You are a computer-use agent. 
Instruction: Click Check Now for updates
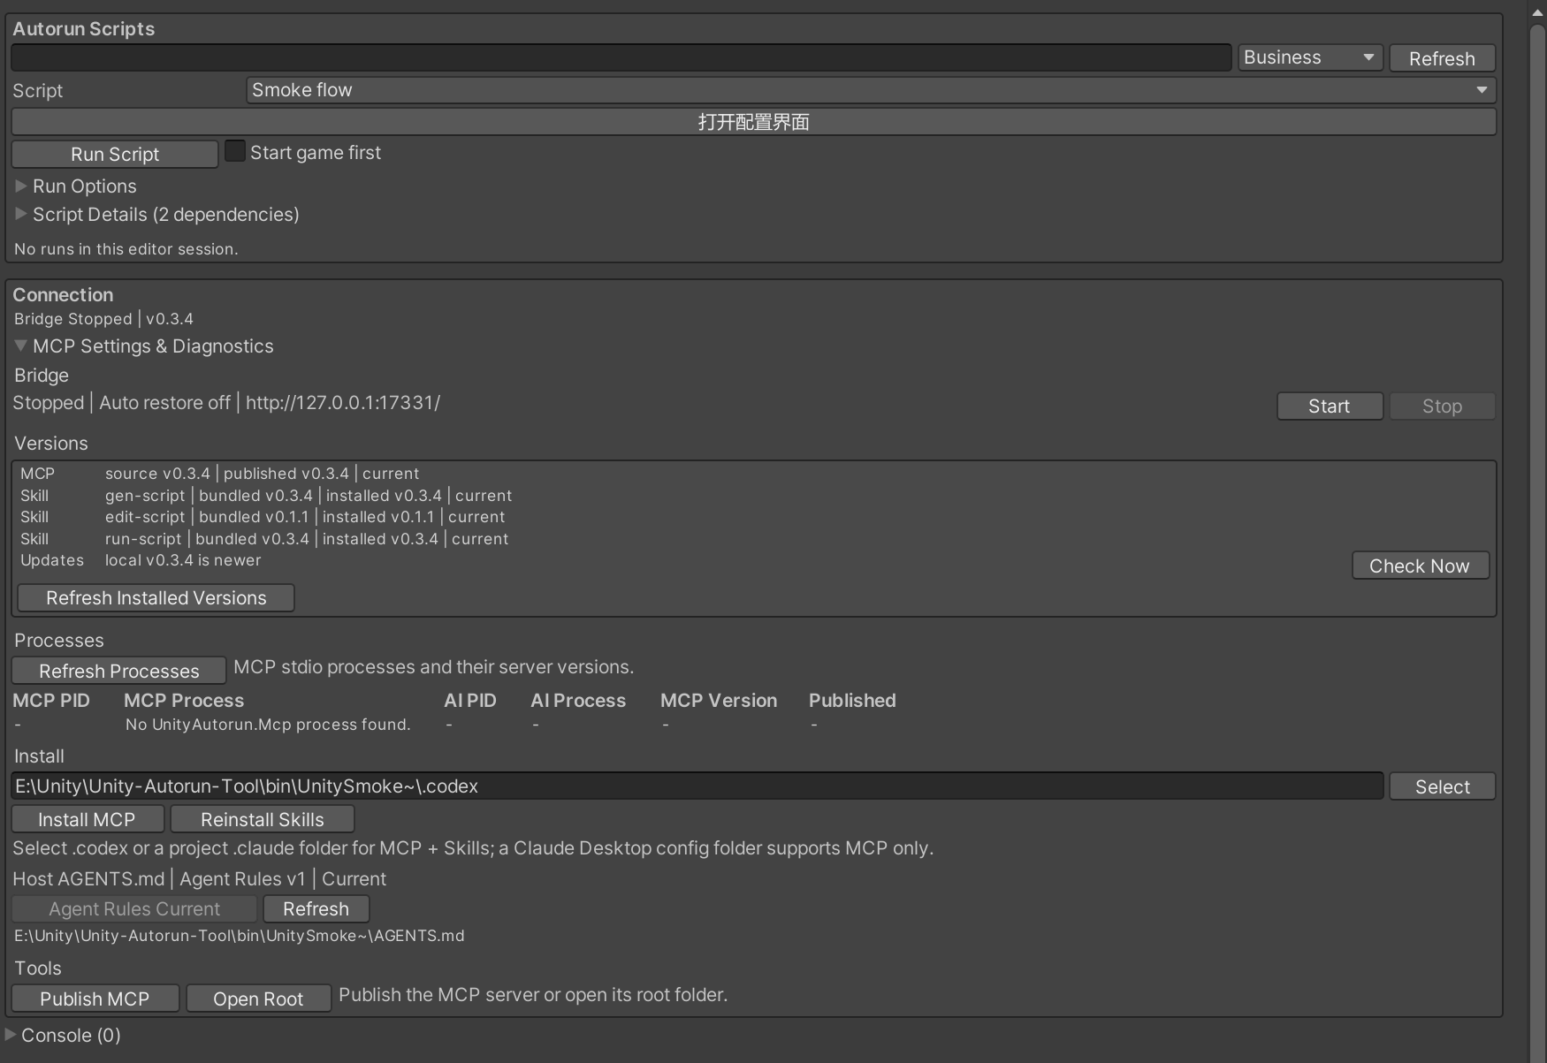tap(1420, 566)
